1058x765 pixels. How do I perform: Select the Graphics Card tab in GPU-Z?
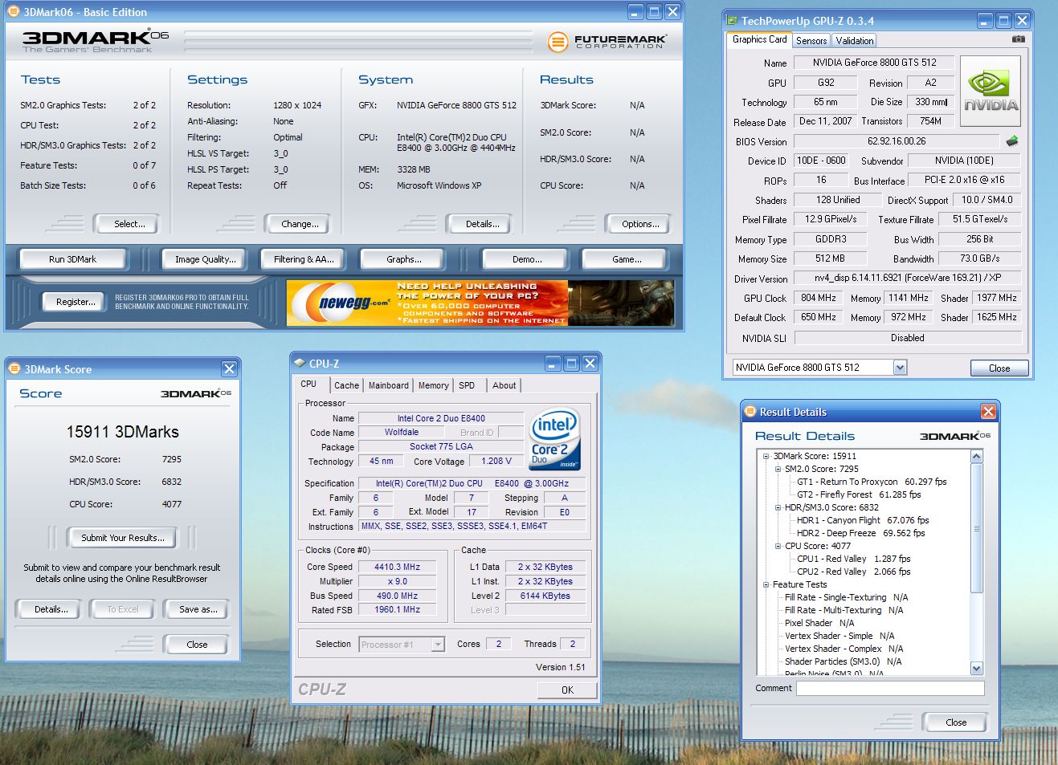760,39
